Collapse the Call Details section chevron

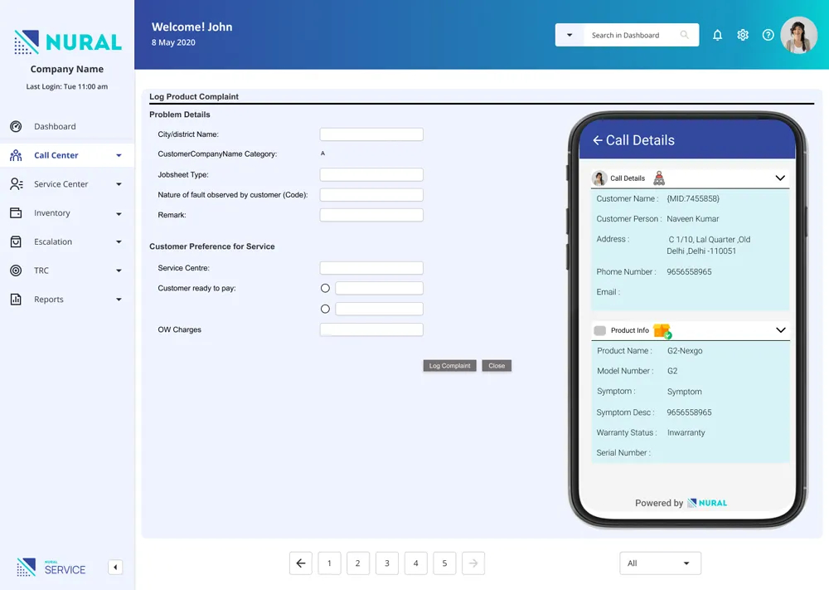tap(780, 178)
